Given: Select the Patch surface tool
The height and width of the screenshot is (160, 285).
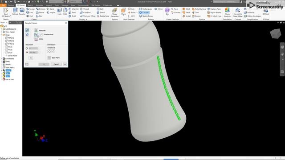Looking at the screenshot, I should coord(186,12).
